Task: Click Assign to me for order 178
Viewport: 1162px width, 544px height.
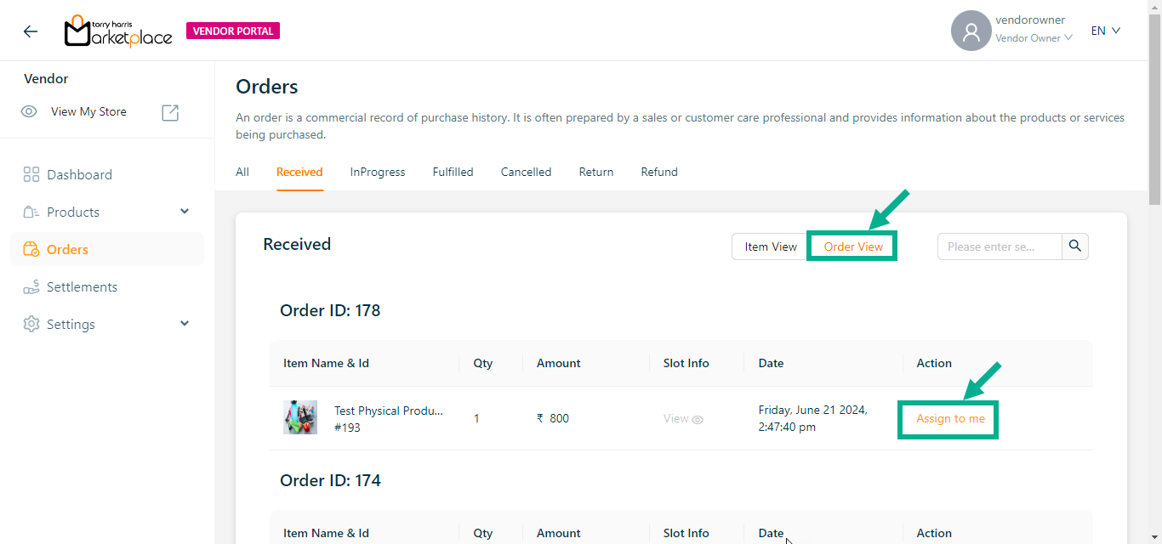Action: point(949,419)
